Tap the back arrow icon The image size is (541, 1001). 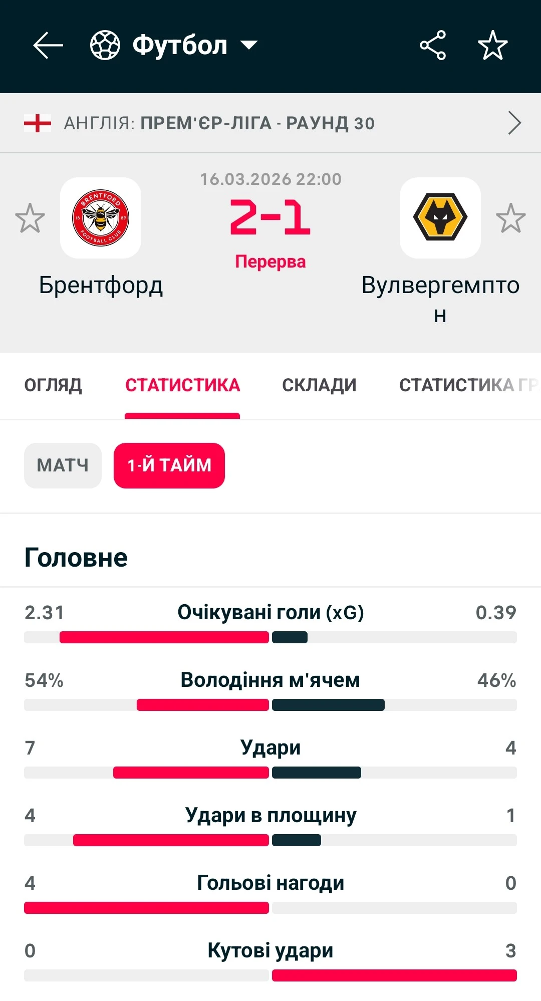[x=48, y=45]
